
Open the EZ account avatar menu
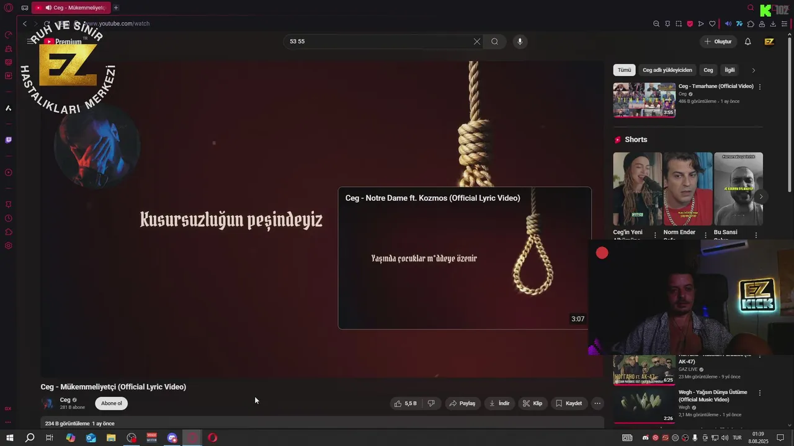pos(769,42)
